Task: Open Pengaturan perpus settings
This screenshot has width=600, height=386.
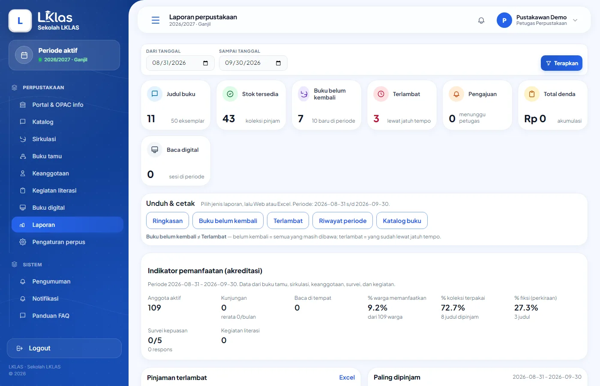Action: (67, 242)
